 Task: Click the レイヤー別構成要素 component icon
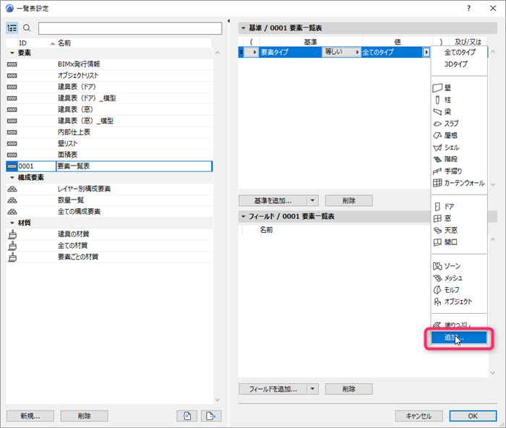pos(12,189)
